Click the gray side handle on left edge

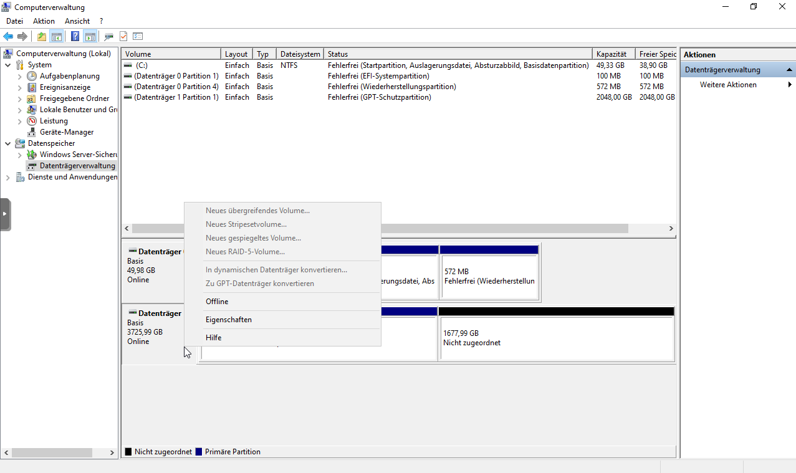[x=5, y=214]
